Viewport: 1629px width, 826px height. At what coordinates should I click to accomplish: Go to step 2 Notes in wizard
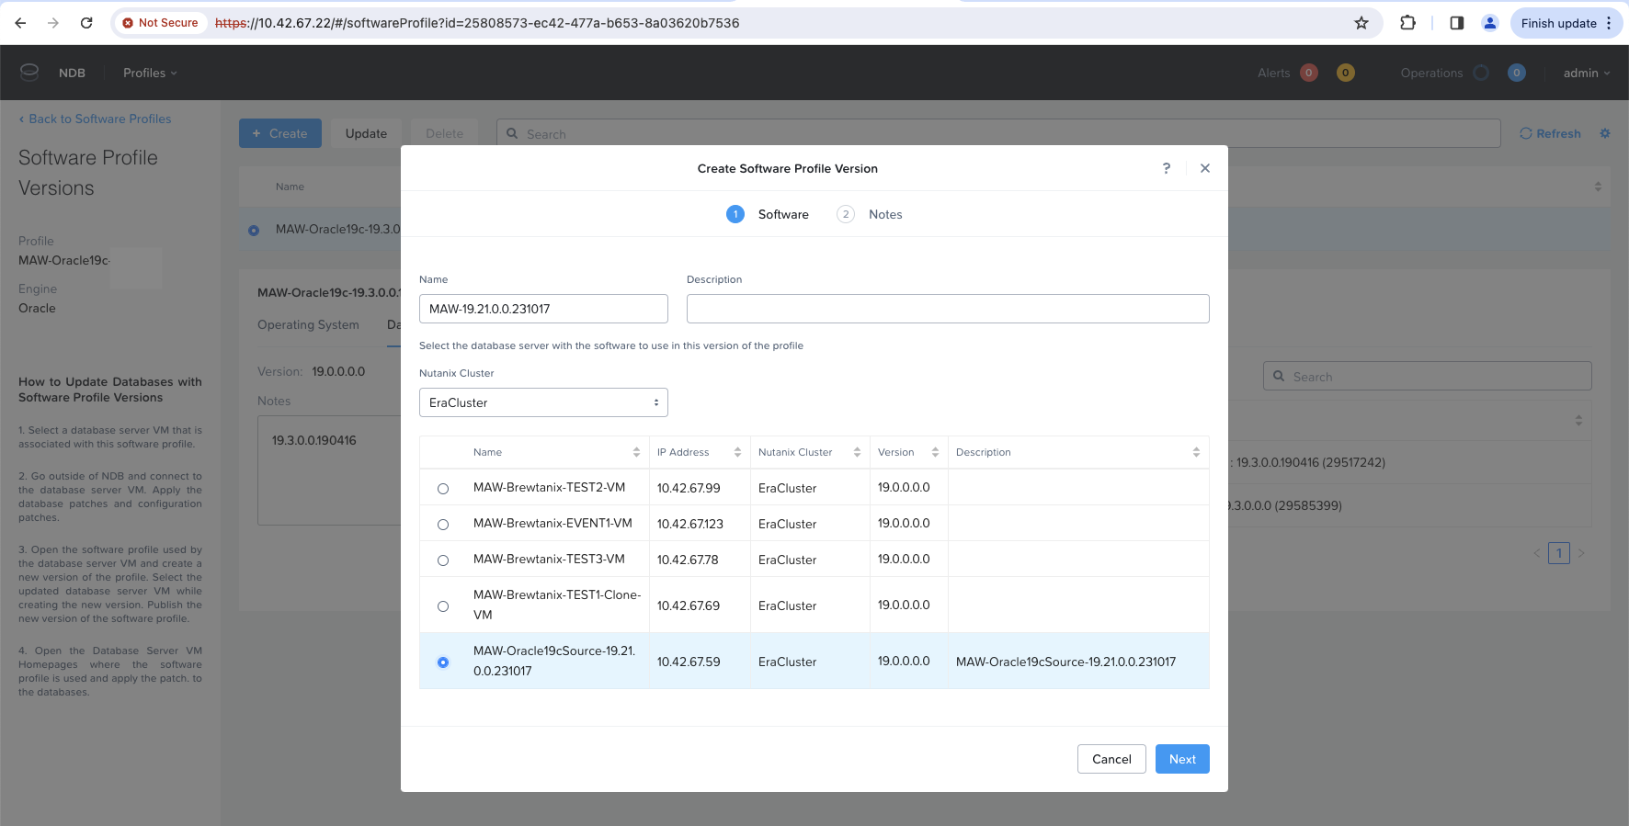(870, 214)
